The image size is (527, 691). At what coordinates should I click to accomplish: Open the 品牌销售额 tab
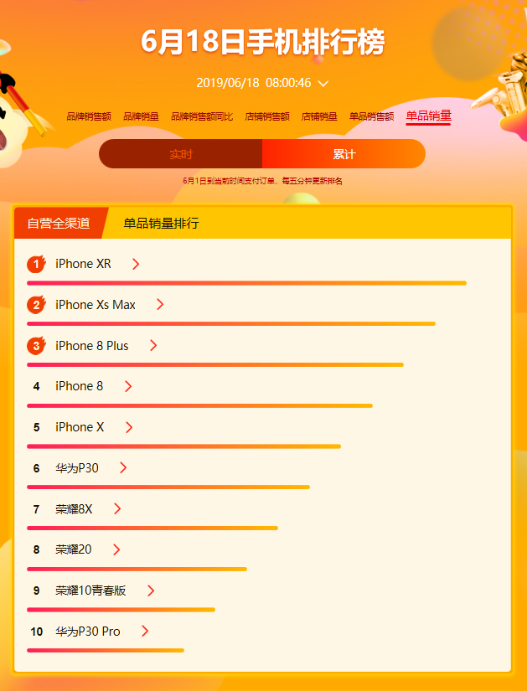tap(89, 116)
